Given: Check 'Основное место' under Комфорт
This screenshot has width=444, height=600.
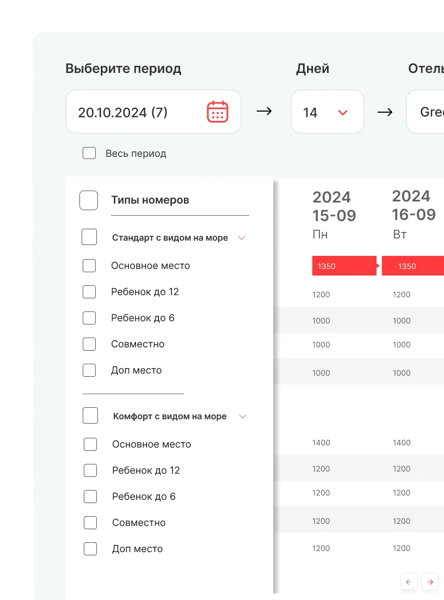Looking at the screenshot, I should point(90,444).
